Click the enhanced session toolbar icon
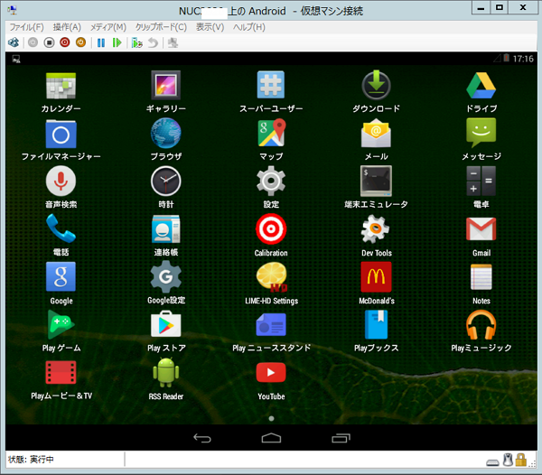 pyautogui.click(x=173, y=42)
